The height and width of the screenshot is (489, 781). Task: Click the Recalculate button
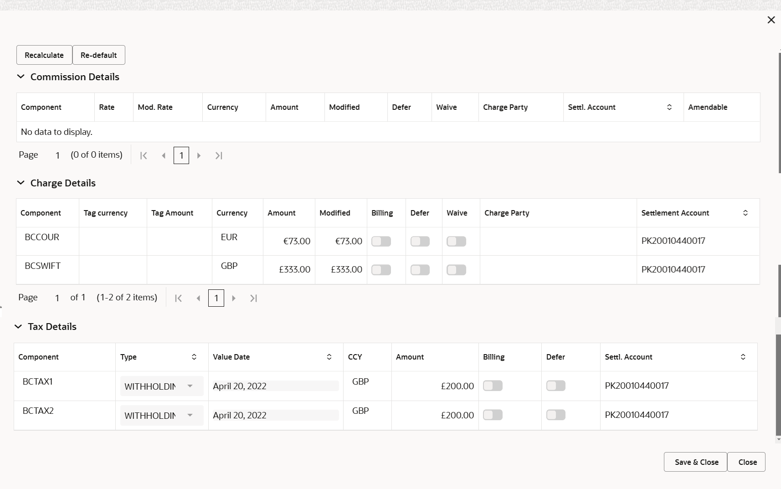point(44,55)
